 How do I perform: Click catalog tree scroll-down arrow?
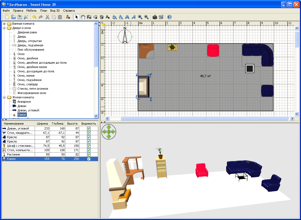coord(96,116)
